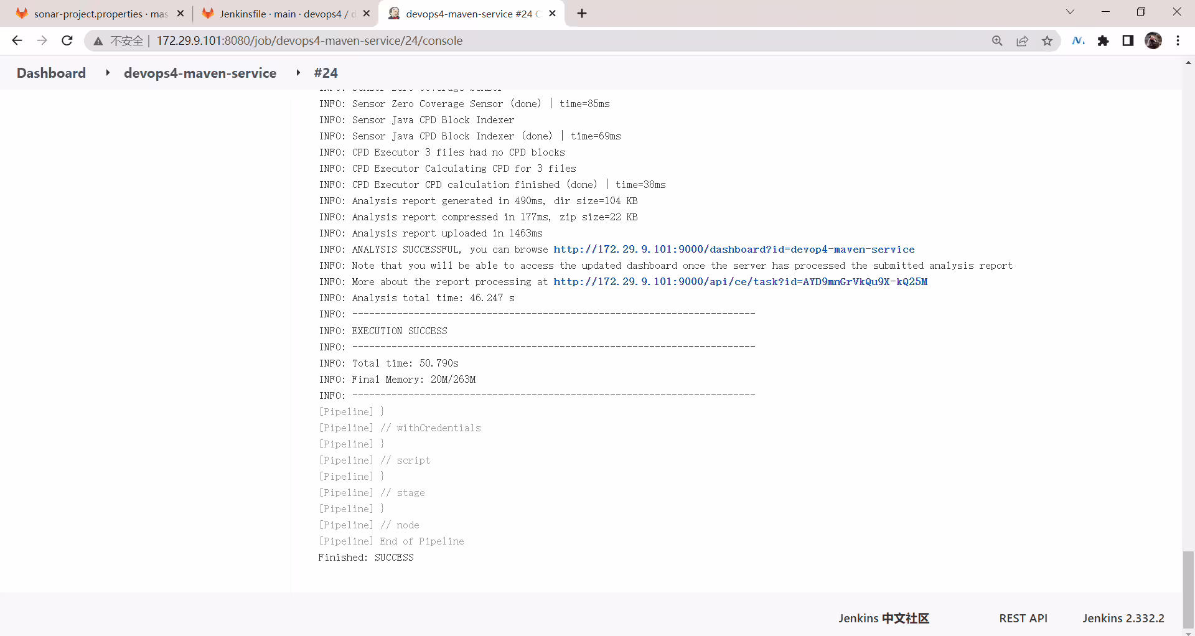Viewport: 1195px width, 636px height.
Task: Open the extensions puzzle icon
Action: [1103, 40]
